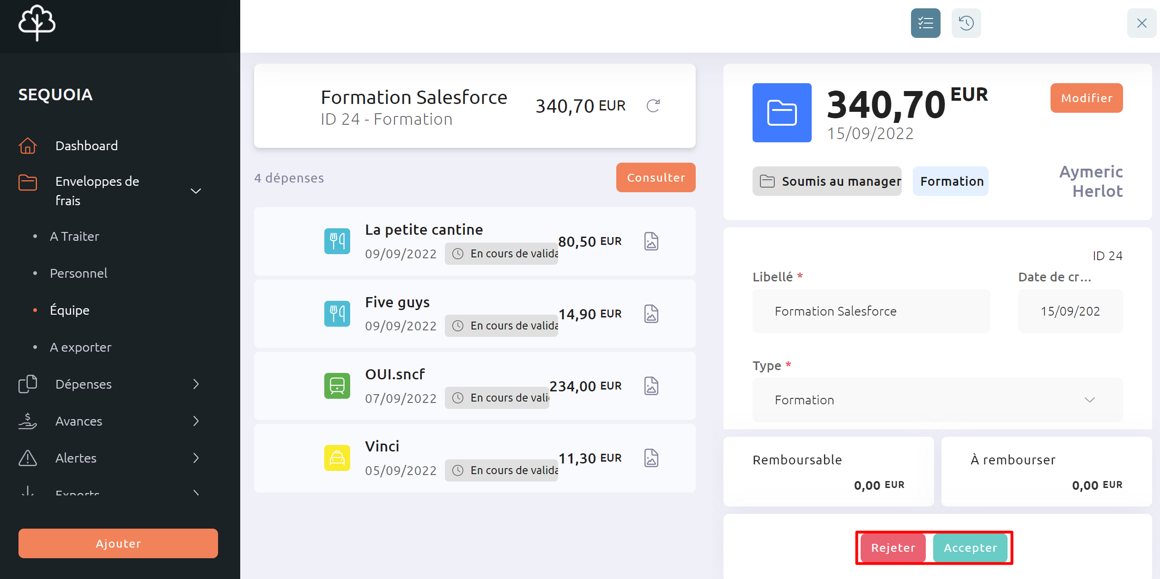Click the Sequoia tree logo
Viewport: 1160px width, 579px height.
pos(37,23)
